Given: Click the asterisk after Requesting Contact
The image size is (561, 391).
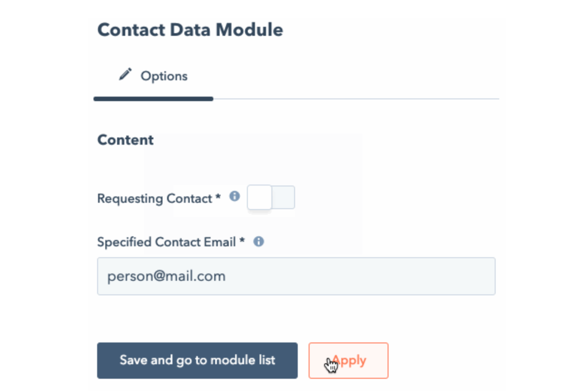Looking at the screenshot, I should [218, 197].
